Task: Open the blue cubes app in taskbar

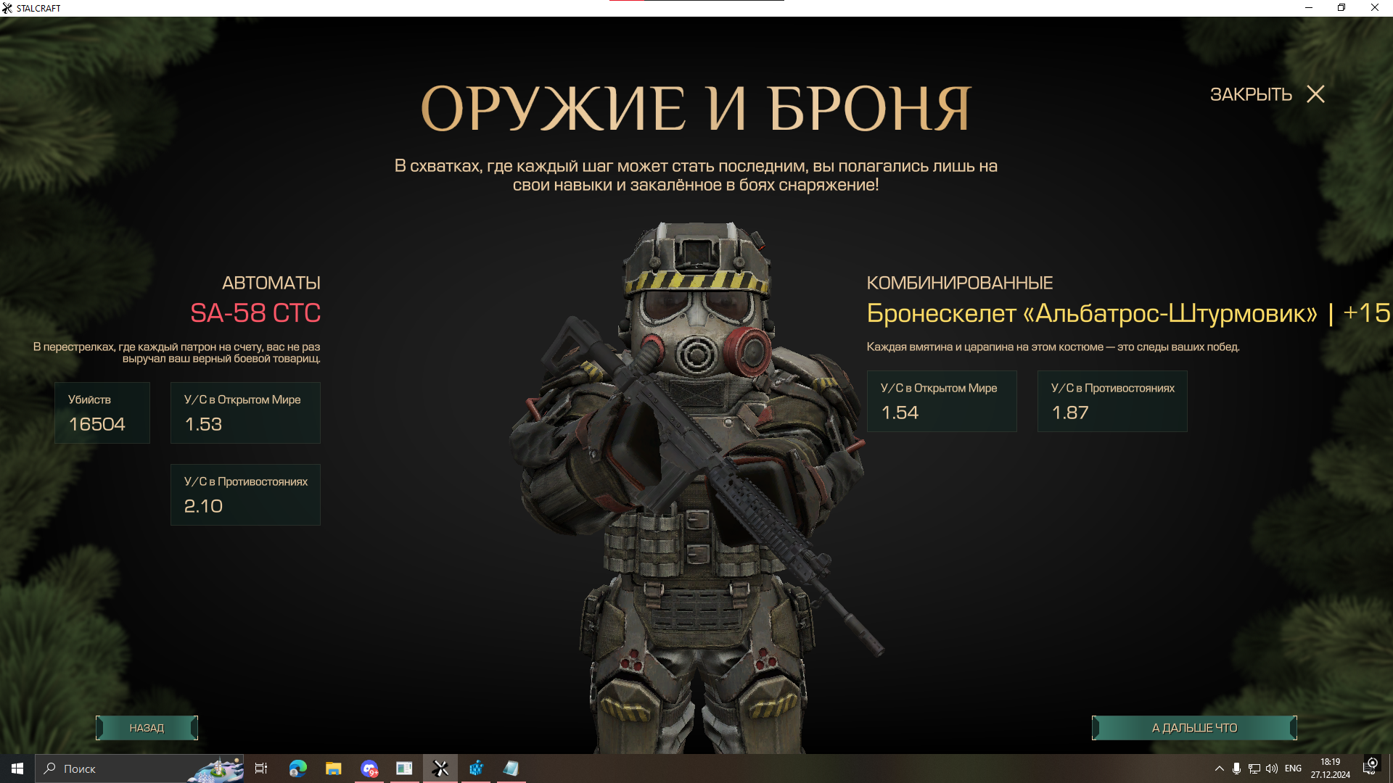Action: click(x=476, y=768)
